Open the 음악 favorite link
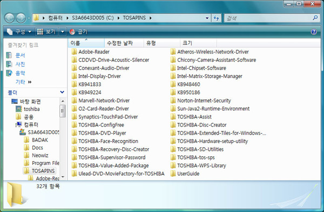This screenshot has height=212, width=324. [x=20, y=73]
